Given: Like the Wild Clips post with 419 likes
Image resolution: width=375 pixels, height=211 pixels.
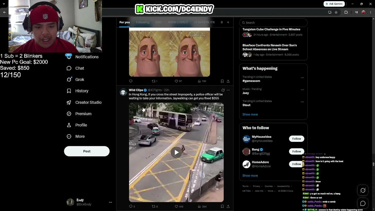Looking at the screenshot, I should tap(176, 206).
